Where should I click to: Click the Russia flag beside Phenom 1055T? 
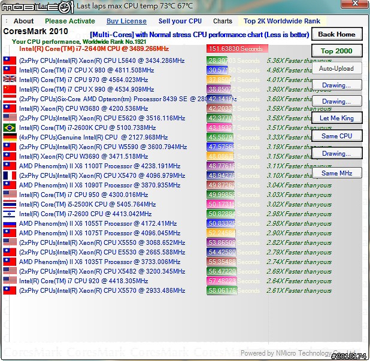(x=10, y=223)
